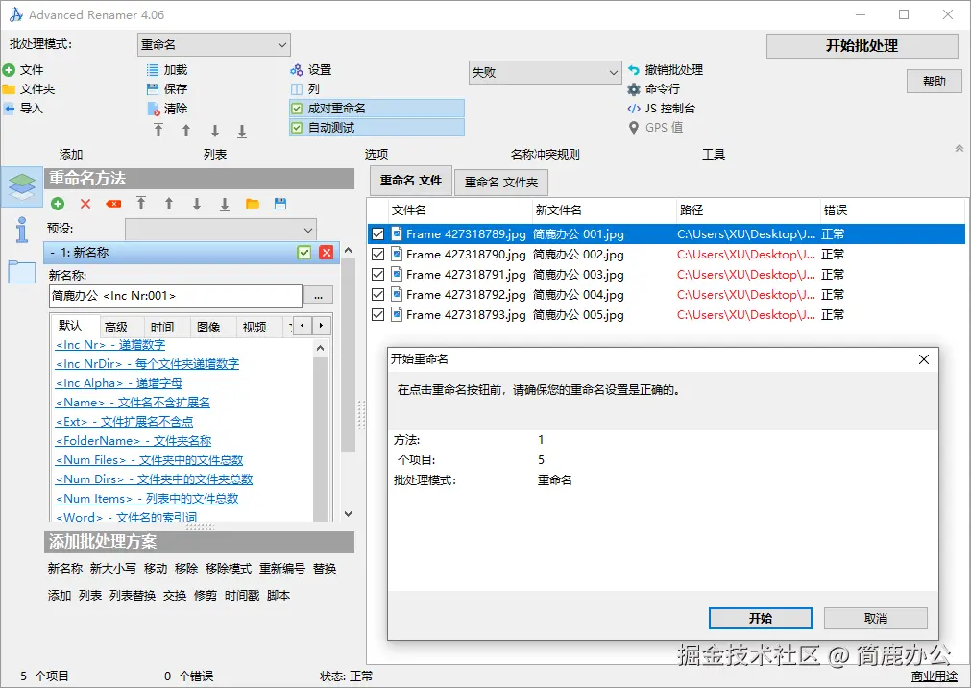Add the 重新编号 batch method
The height and width of the screenshot is (688, 971).
pyautogui.click(x=281, y=569)
